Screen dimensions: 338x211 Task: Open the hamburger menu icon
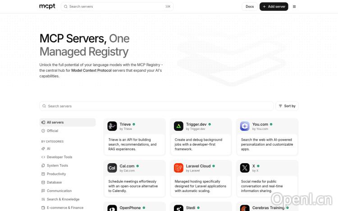[294, 7]
